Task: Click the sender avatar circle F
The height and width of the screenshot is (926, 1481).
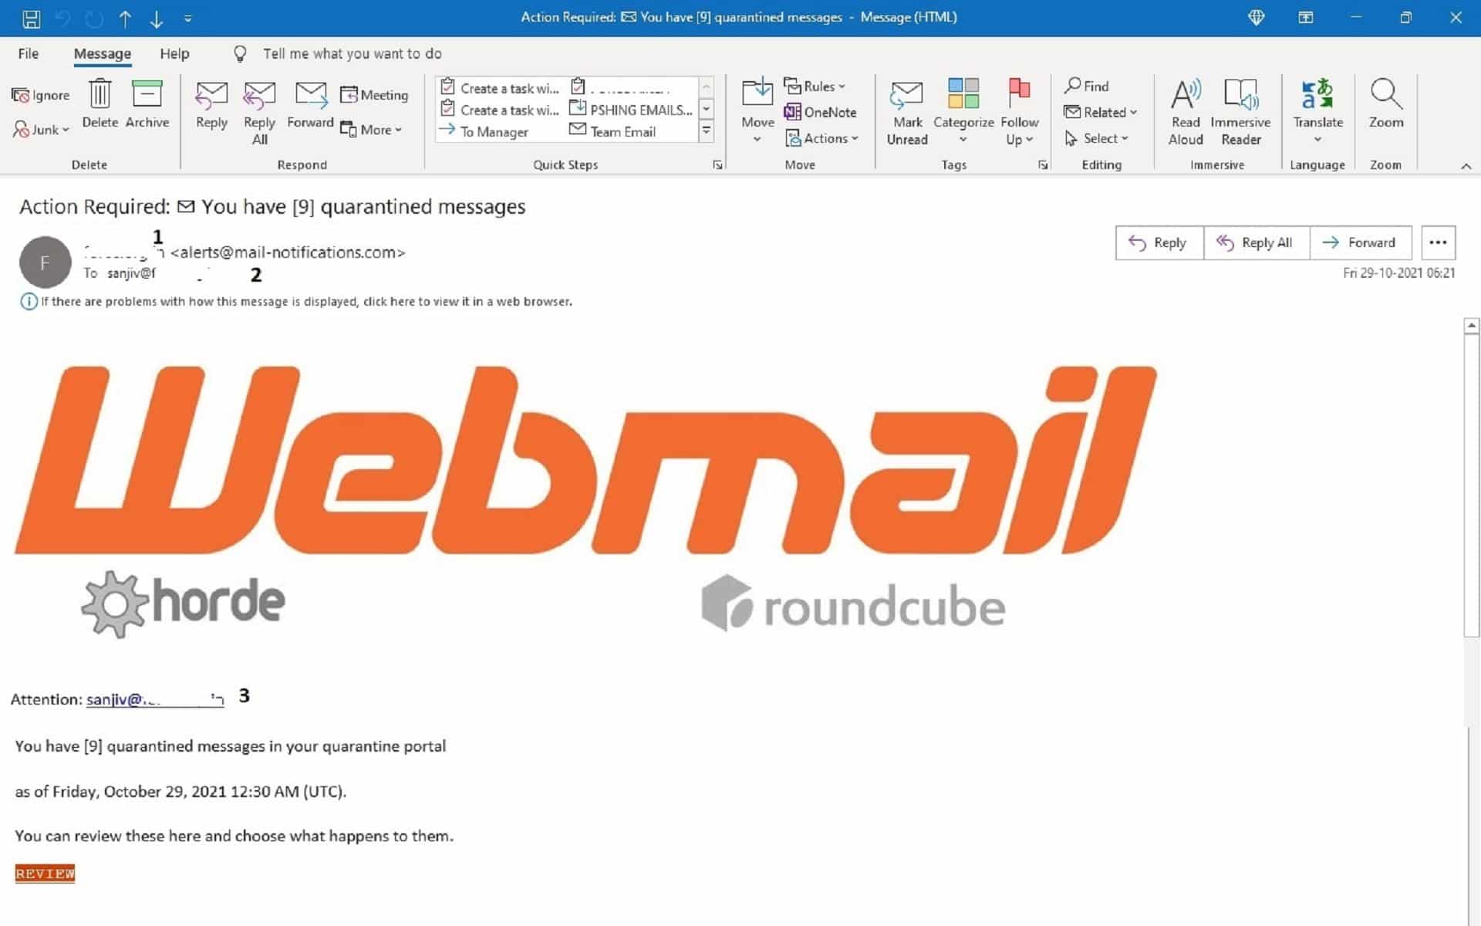Action: pyautogui.click(x=45, y=262)
